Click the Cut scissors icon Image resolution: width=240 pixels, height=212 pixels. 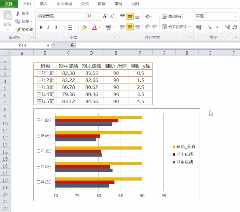tap(18, 13)
